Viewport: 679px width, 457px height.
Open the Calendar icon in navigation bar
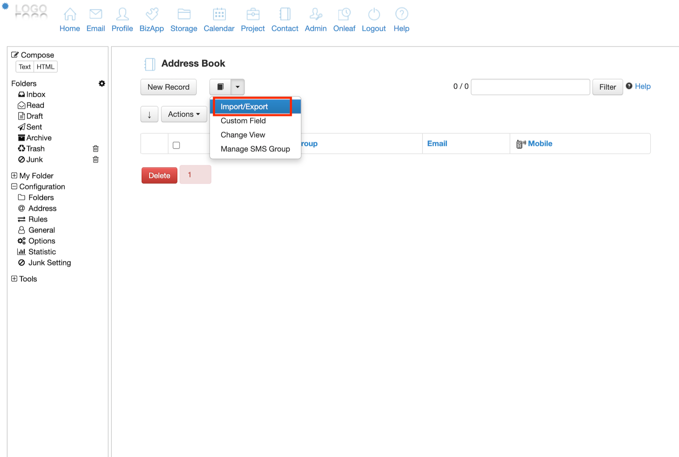pos(219,14)
